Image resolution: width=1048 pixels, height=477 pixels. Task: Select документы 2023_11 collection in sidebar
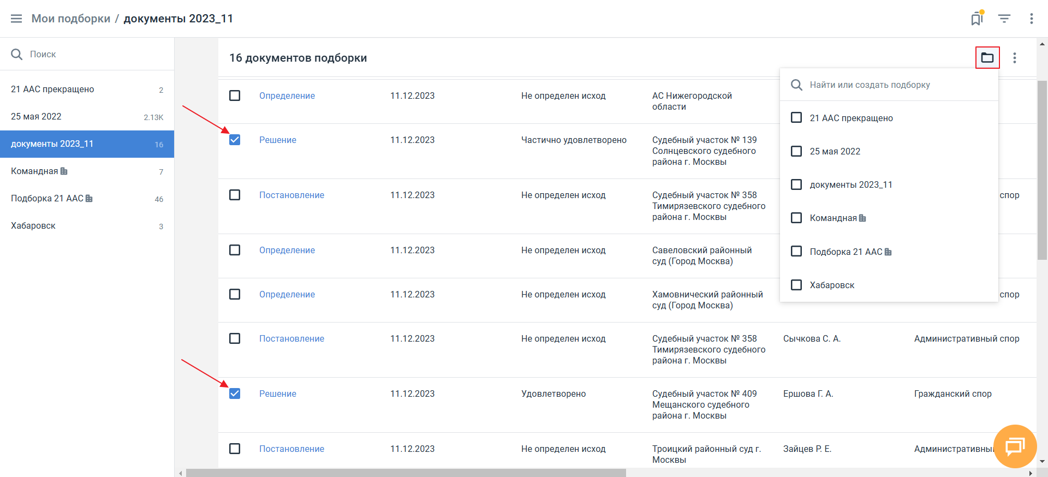(x=87, y=144)
